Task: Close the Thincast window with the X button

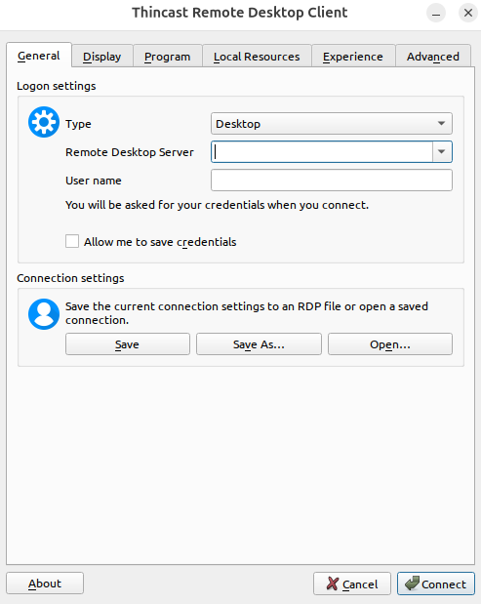Action: pos(468,13)
